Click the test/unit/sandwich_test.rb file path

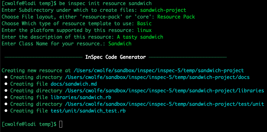coord(88,111)
